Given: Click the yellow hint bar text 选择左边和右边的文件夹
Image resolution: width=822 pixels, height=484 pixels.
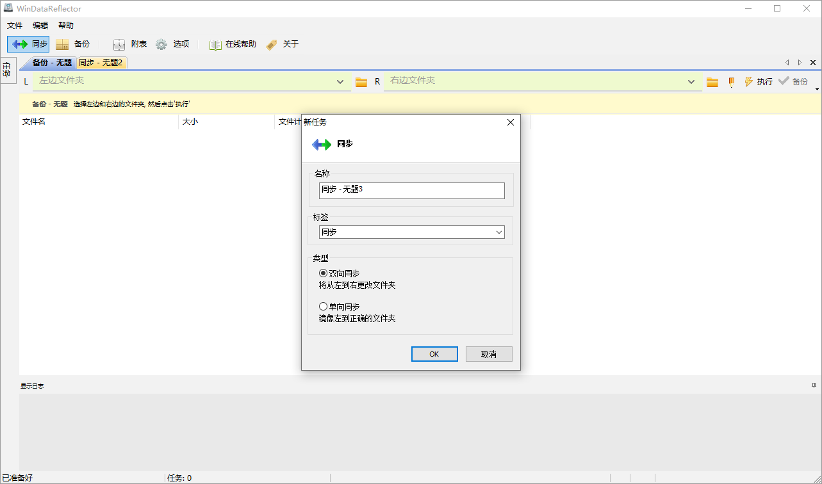Looking at the screenshot, I should coord(131,104).
